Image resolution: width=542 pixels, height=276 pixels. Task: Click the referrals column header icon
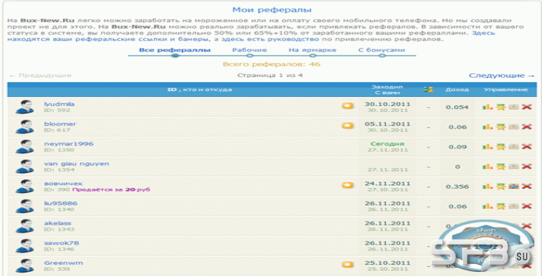click(428, 90)
